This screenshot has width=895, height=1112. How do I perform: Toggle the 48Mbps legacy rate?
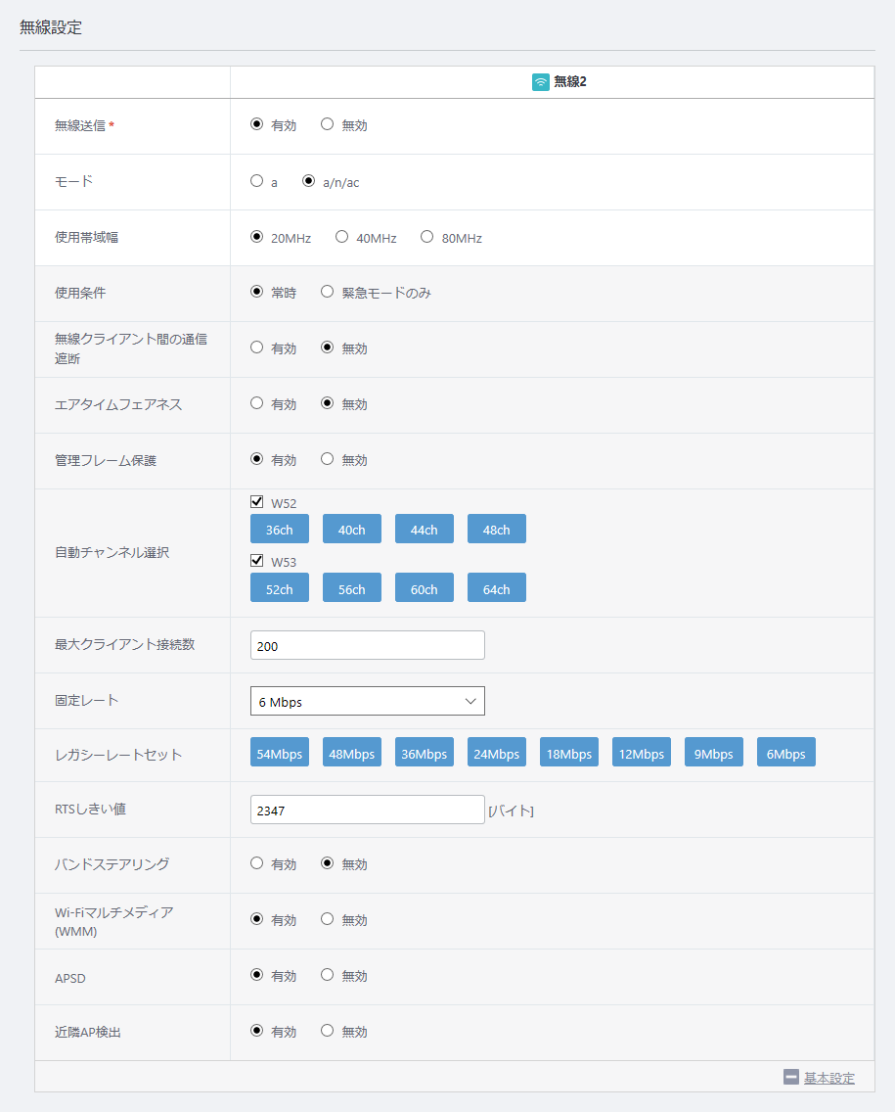click(351, 753)
